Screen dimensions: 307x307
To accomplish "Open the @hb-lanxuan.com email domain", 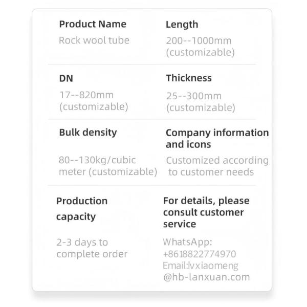I will coord(206,277).
